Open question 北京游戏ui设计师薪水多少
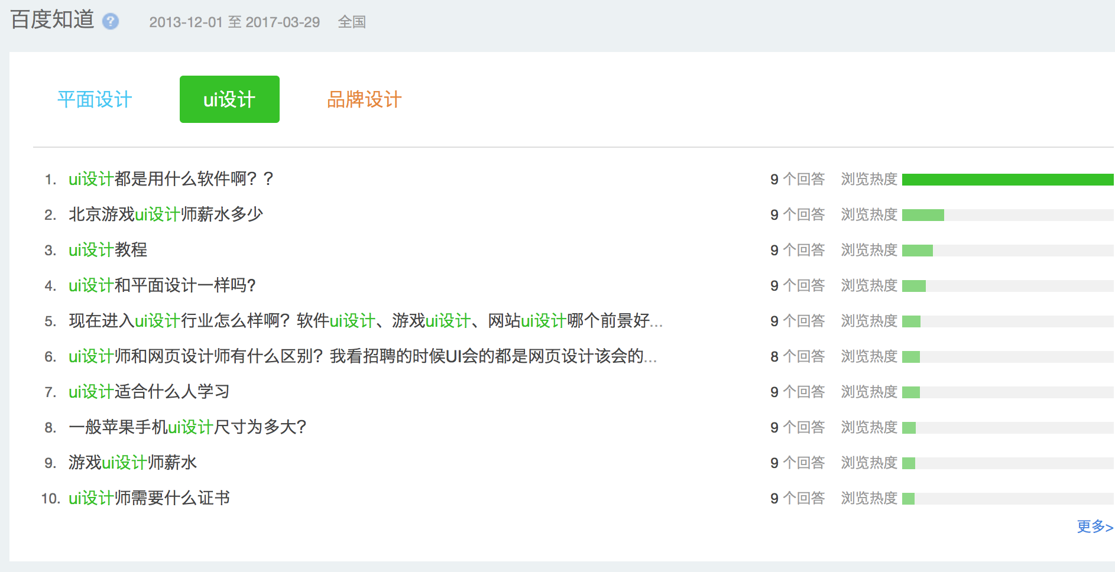1115x572 pixels. [166, 214]
